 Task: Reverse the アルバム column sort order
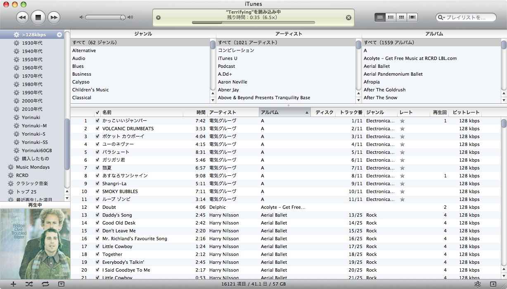click(x=285, y=112)
